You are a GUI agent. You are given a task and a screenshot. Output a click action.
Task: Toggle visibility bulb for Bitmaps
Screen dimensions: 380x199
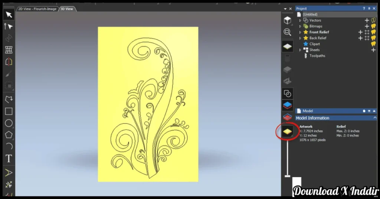click(373, 26)
